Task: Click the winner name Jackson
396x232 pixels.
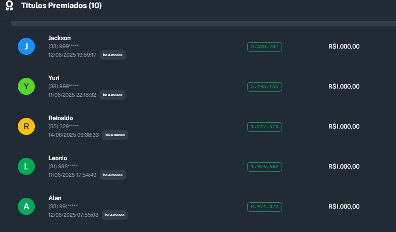Action: tap(60, 38)
